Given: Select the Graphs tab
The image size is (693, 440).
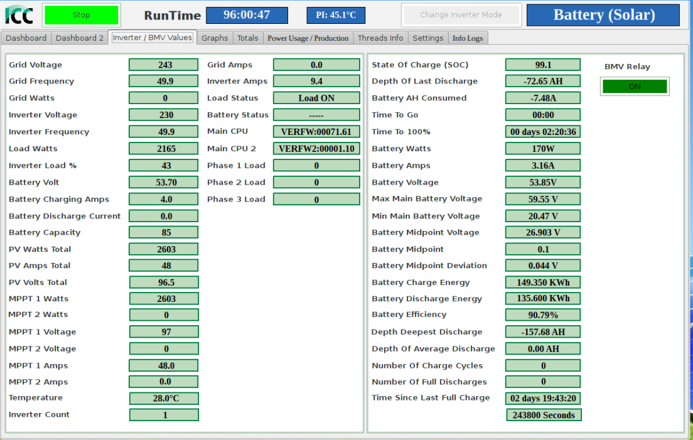Looking at the screenshot, I should [x=215, y=38].
